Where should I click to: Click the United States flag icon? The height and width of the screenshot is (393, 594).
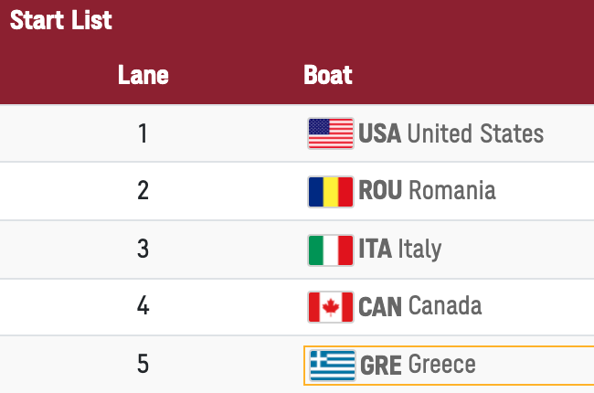331,133
